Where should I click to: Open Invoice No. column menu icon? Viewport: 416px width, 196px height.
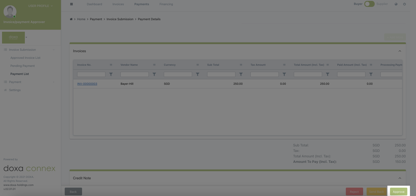pyautogui.click(x=111, y=65)
